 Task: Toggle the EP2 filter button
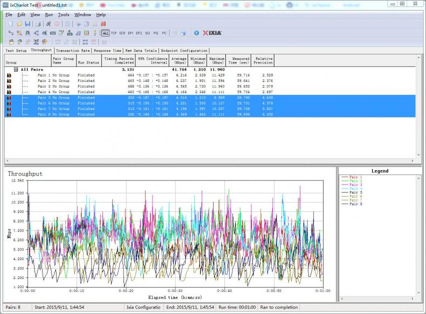[139, 33]
